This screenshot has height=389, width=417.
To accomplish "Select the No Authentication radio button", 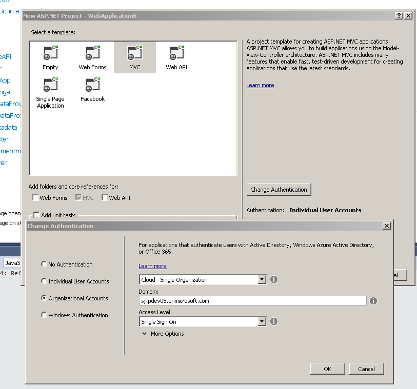I will [44, 264].
